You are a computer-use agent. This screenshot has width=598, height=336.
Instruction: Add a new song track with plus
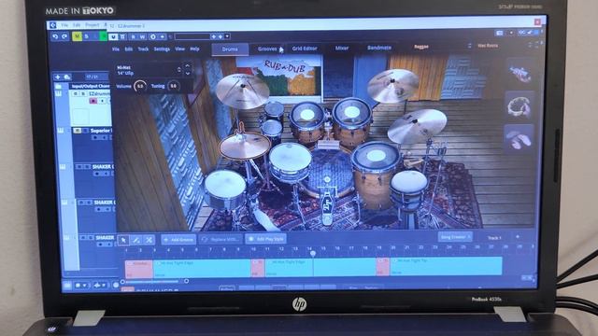[518, 237]
